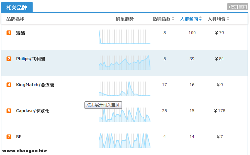This screenshot has width=250, height=155.
Task: Click BE hot-sale index value 4
Action: (164, 137)
